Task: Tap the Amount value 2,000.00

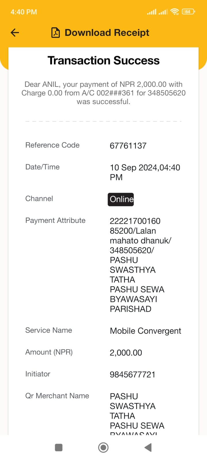Action: (x=126, y=353)
